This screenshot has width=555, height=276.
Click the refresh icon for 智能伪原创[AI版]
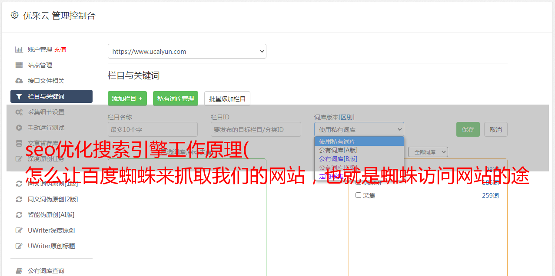click(x=19, y=215)
